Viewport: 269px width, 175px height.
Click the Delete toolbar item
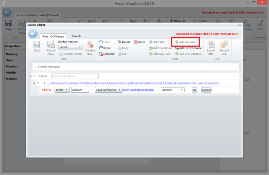click(x=124, y=42)
